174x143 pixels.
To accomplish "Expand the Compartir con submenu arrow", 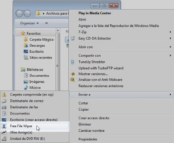I will 171,56.
